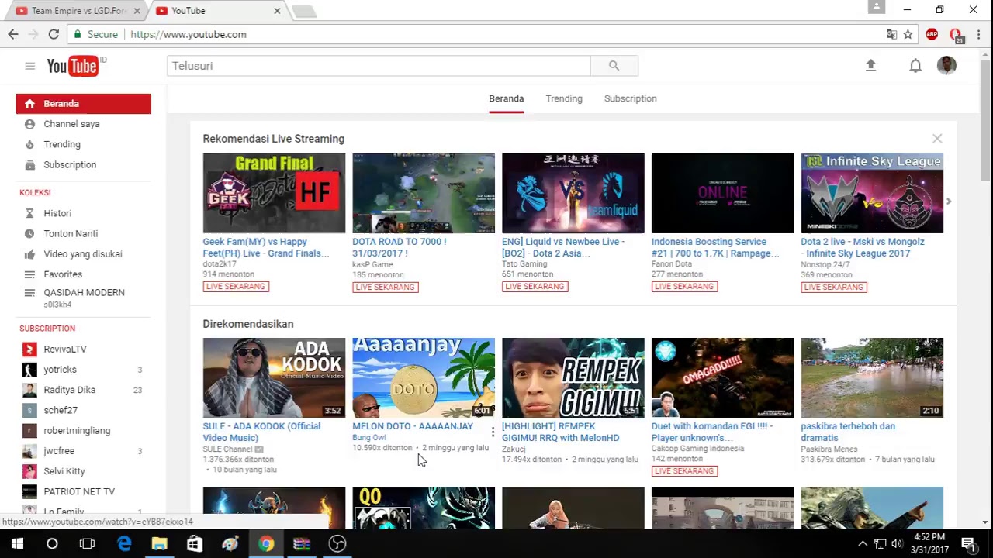Open Windows Start menu
Image resolution: width=993 pixels, height=558 pixels.
(17, 544)
